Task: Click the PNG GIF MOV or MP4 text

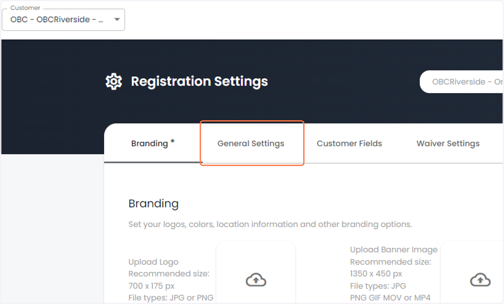Action: tap(391, 298)
